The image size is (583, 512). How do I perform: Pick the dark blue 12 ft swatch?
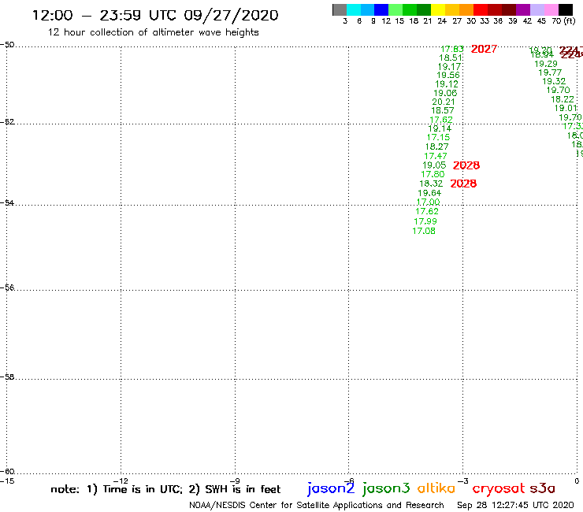click(381, 9)
